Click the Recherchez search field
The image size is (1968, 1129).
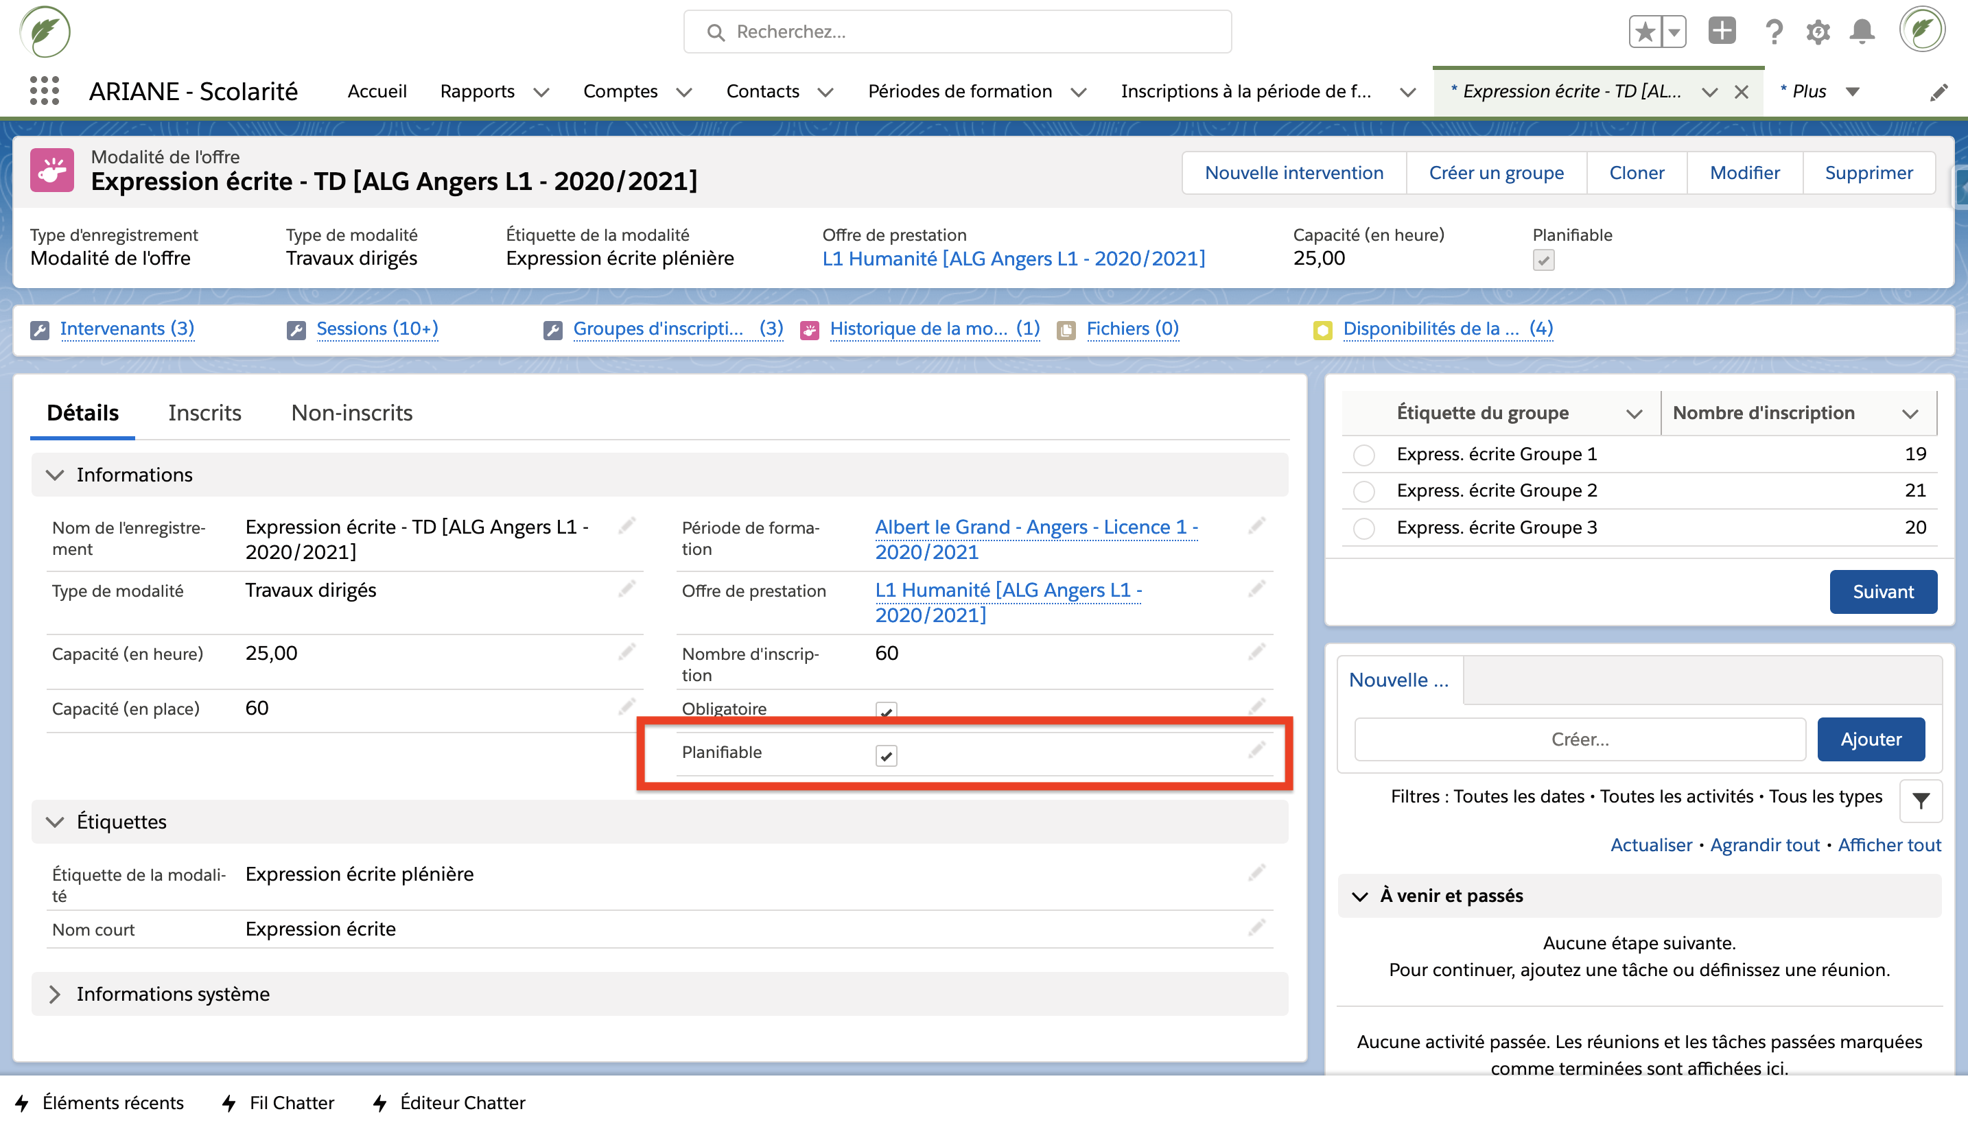click(958, 32)
